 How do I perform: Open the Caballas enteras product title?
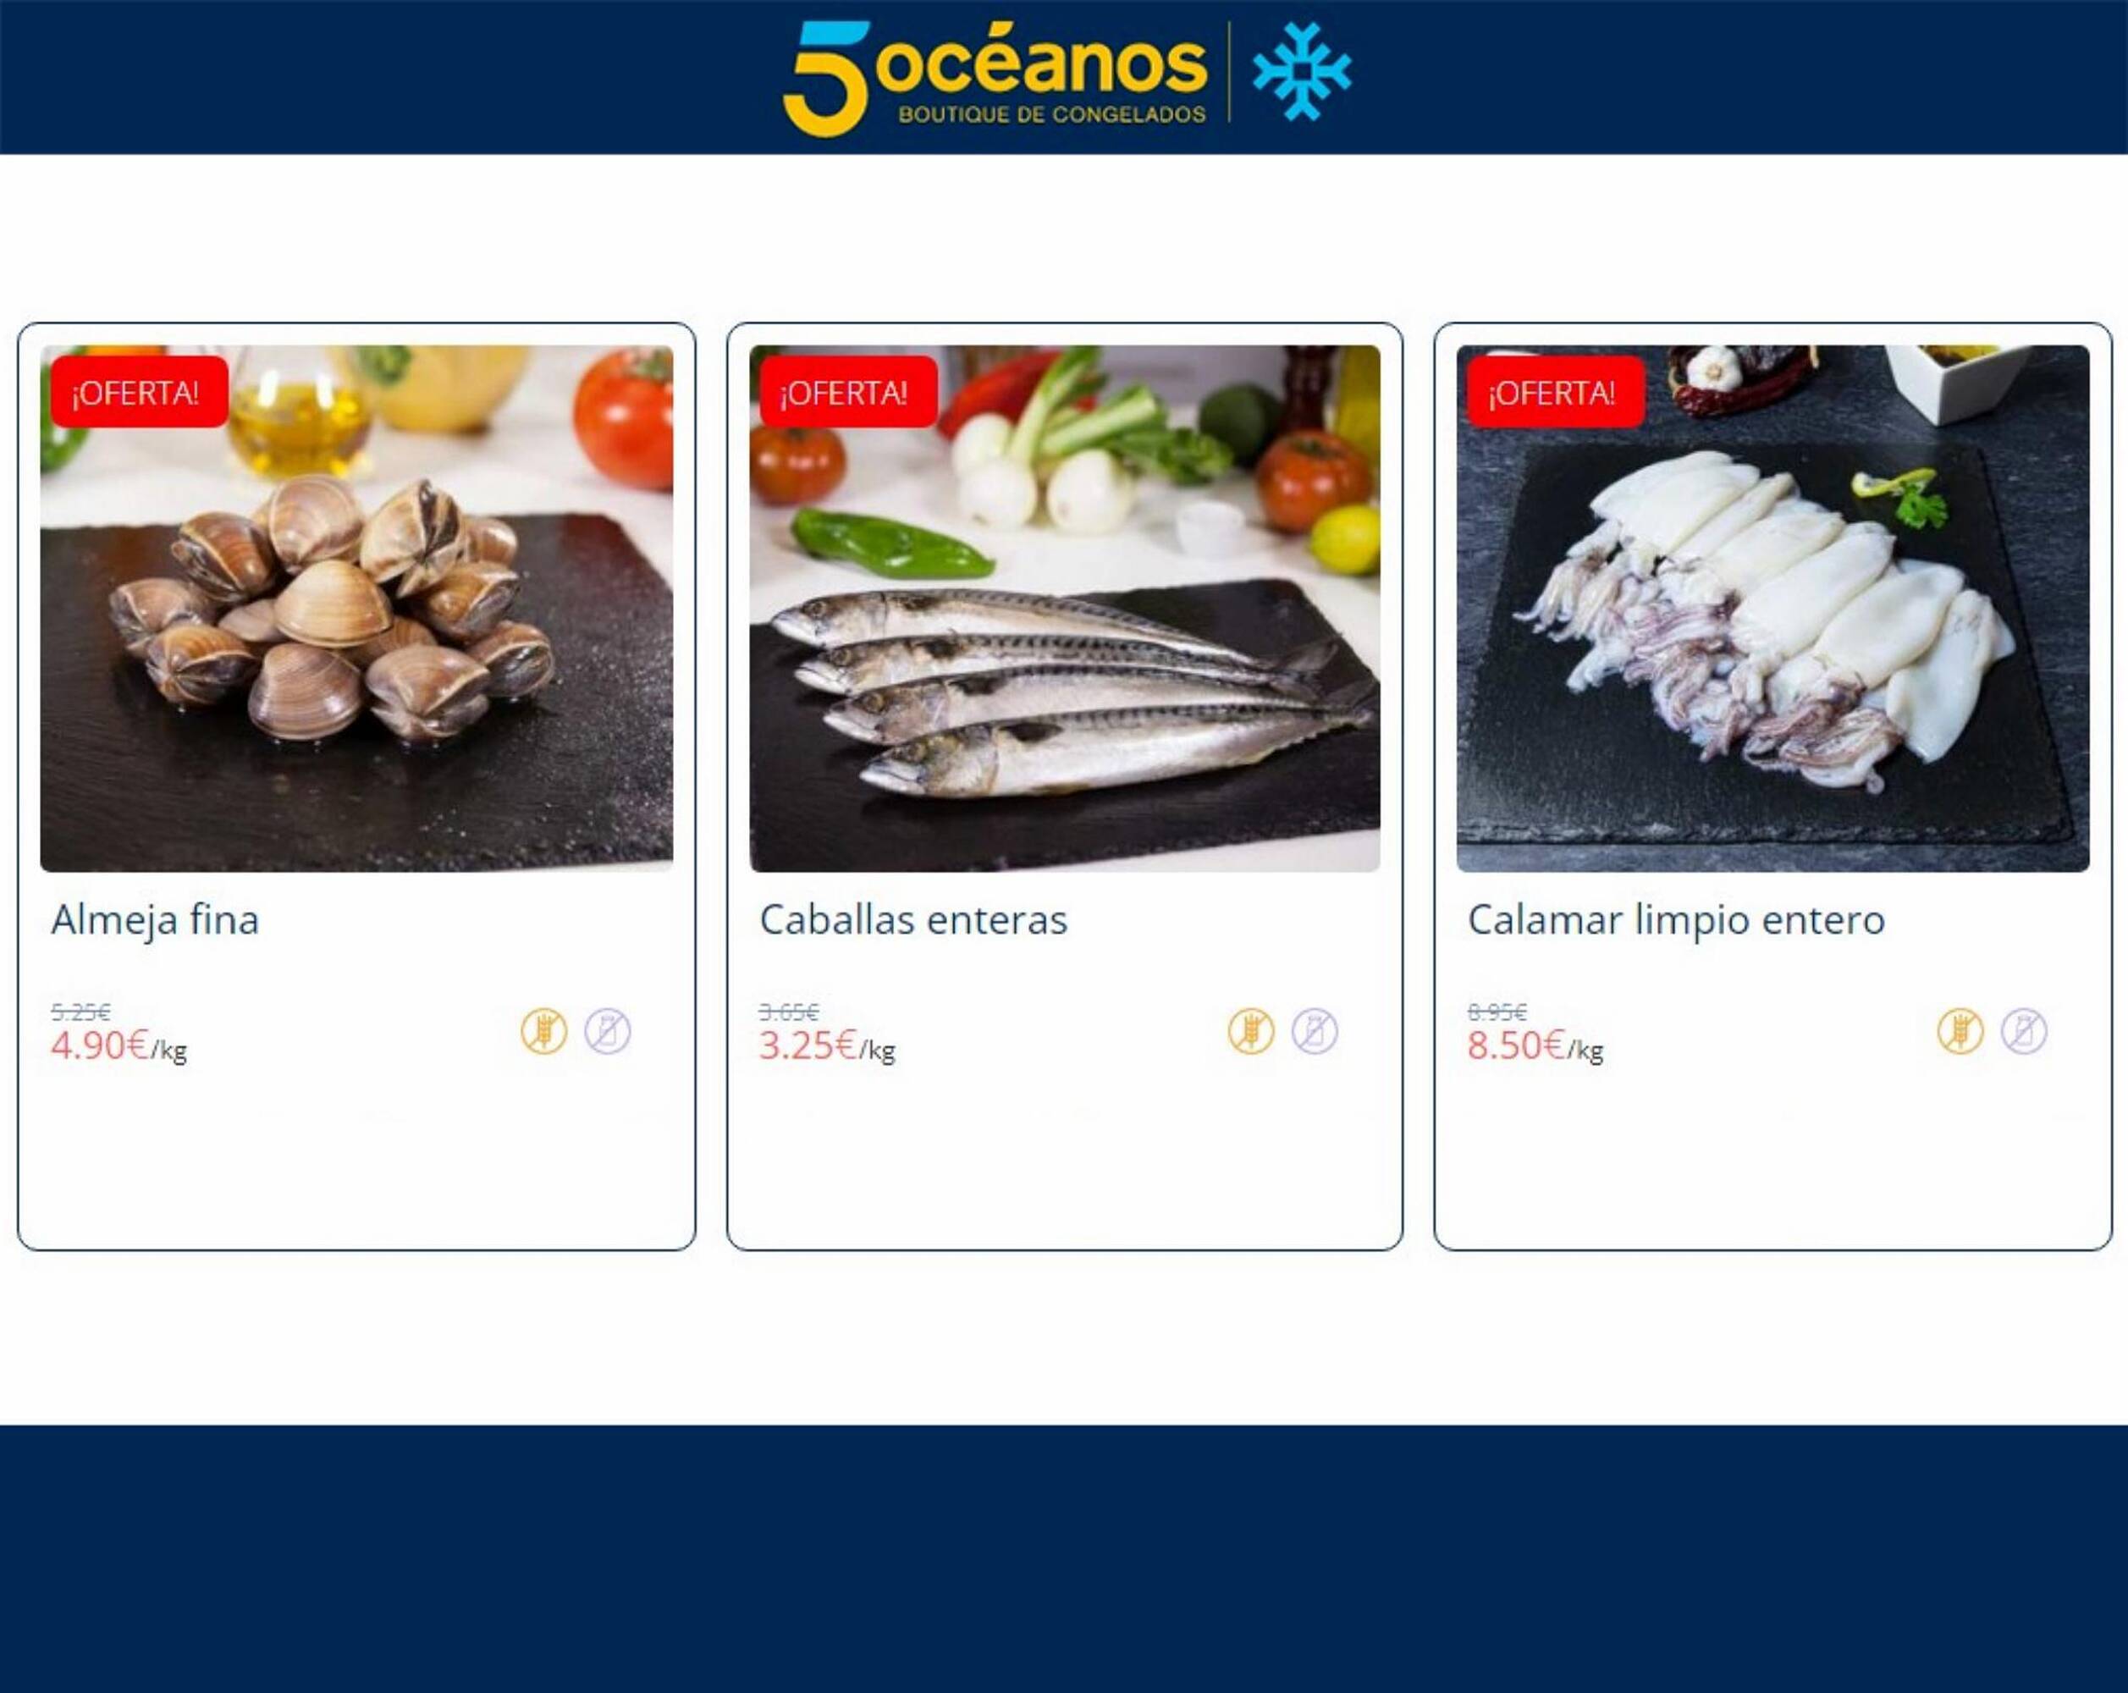914,920
